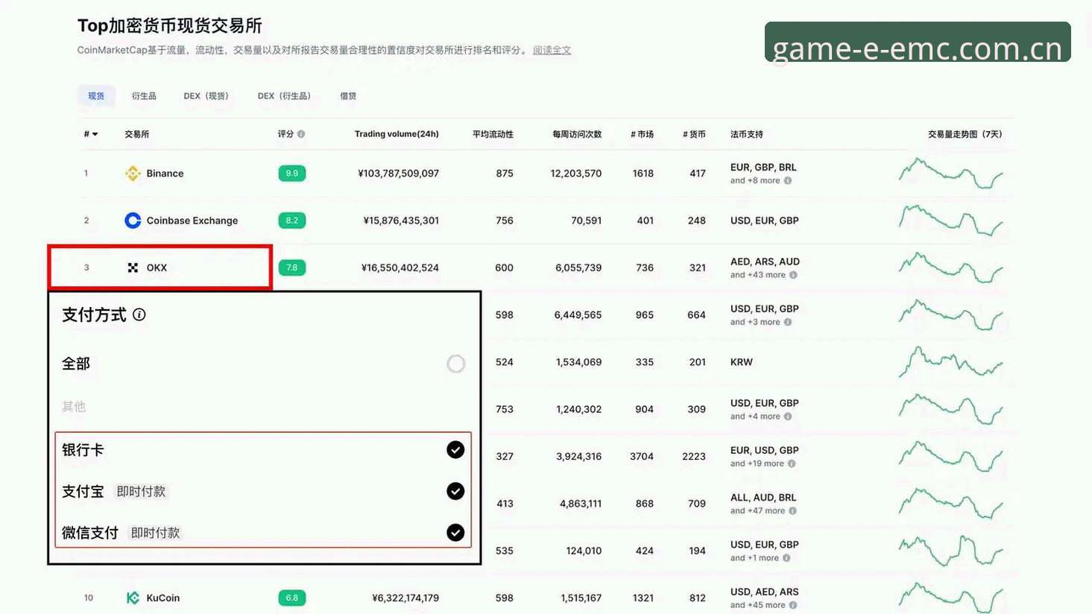This screenshot has height=614, width=1092.
Task: Open the Binance exchange name link
Action: click(165, 174)
